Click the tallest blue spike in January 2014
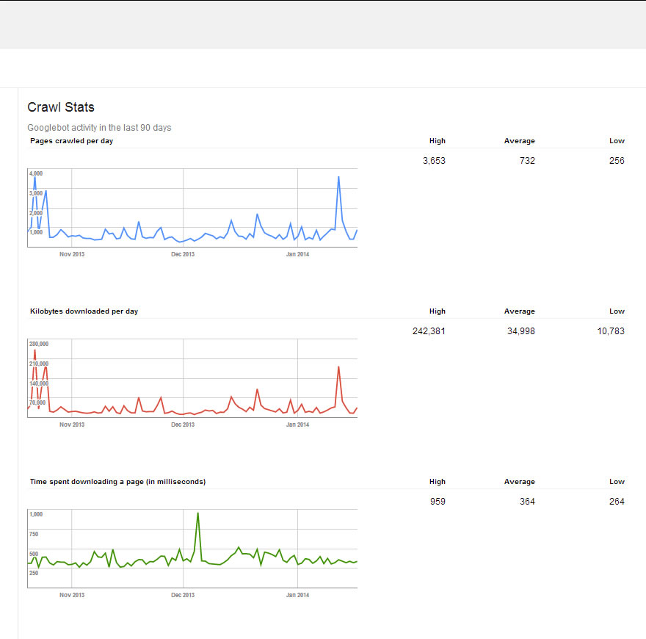646x639 pixels. click(x=338, y=177)
